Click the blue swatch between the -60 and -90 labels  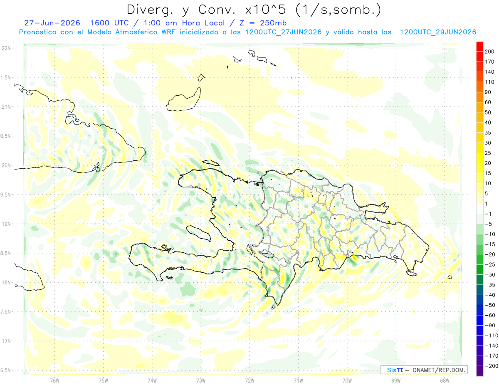coord(479,320)
